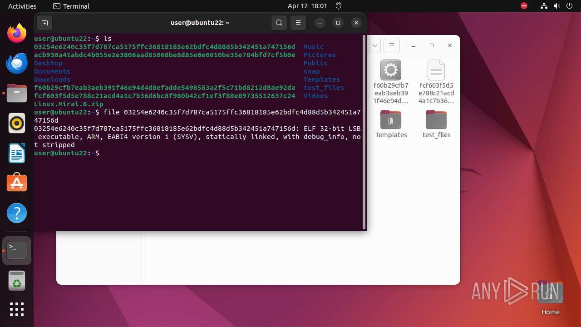
Task: Open the volume icon in top bar
Action: 556,6
